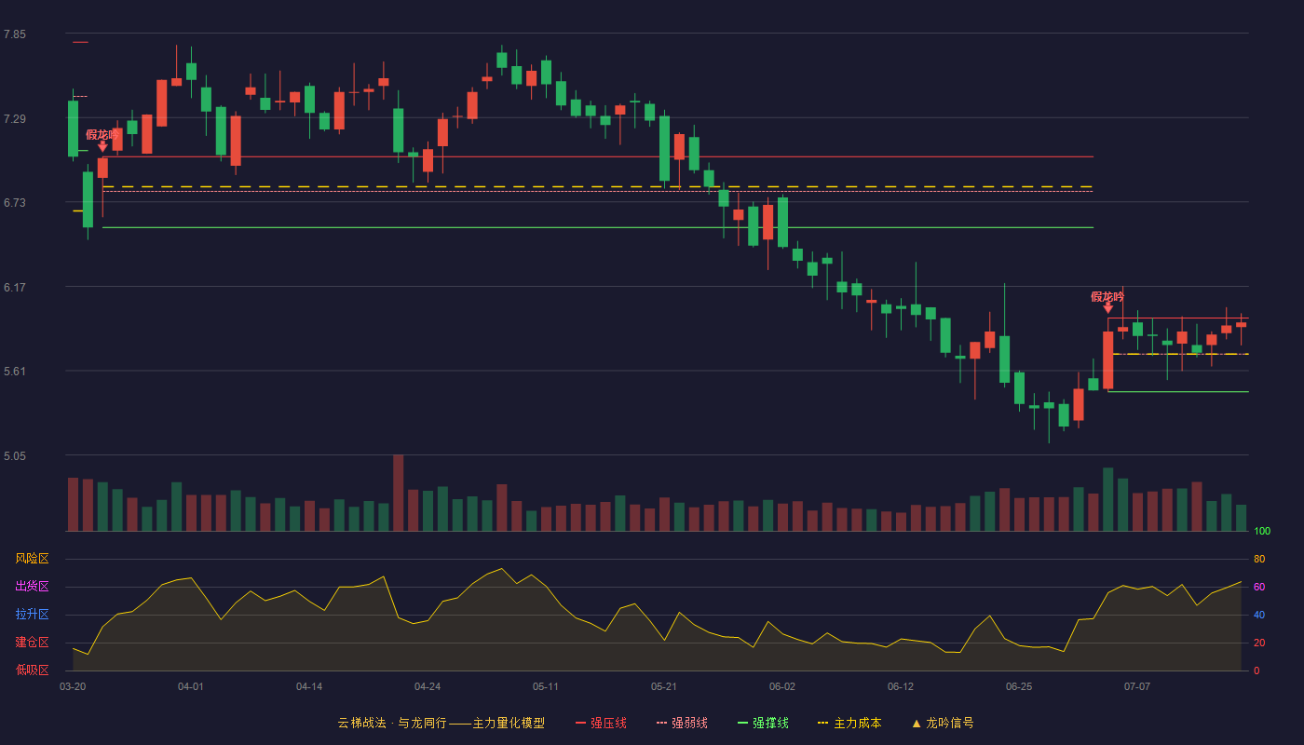Click the 7.85 price axis label
This screenshot has height=745, width=1304.
[x=15, y=34]
